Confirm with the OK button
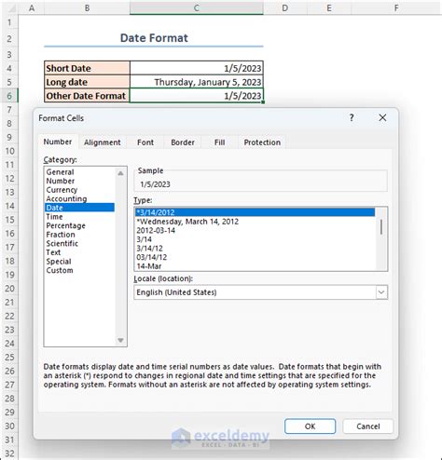The height and width of the screenshot is (460, 442). pos(310,426)
